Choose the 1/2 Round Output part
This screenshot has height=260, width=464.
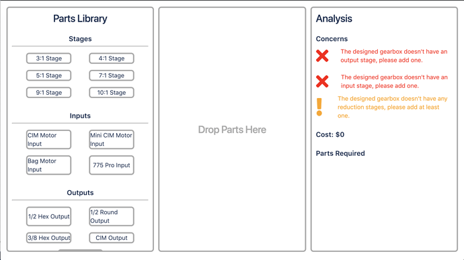tap(112, 216)
